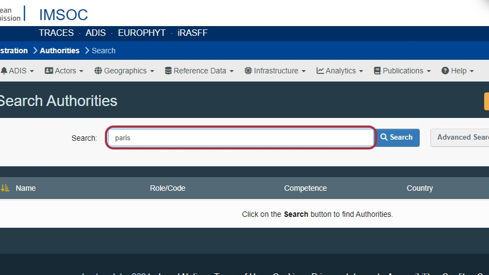
Task: Click the Role/Code column header
Action: pyautogui.click(x=167, y=188)
